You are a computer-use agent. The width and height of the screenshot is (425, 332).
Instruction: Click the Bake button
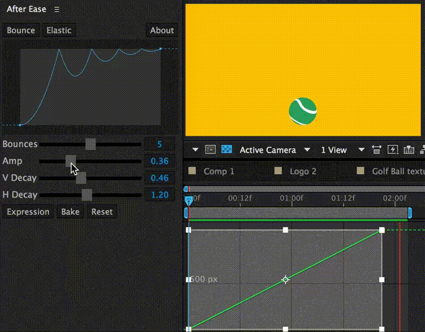pyautogui.click(x=71, y=212)
